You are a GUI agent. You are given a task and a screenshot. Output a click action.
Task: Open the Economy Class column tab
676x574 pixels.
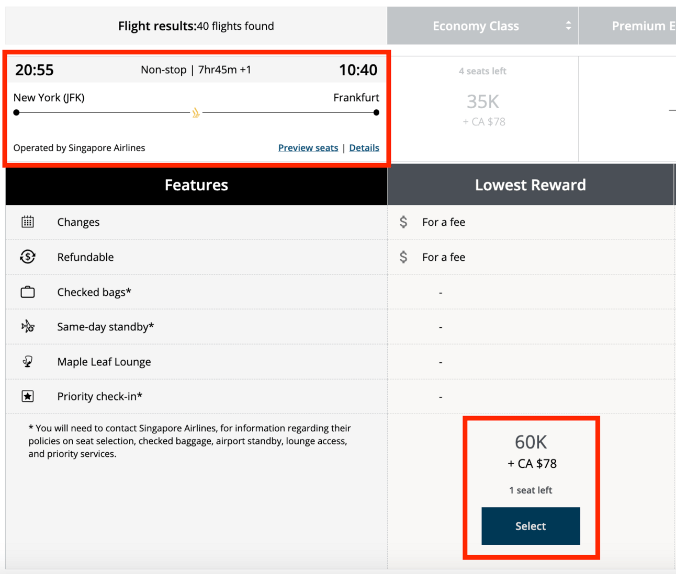482,26
